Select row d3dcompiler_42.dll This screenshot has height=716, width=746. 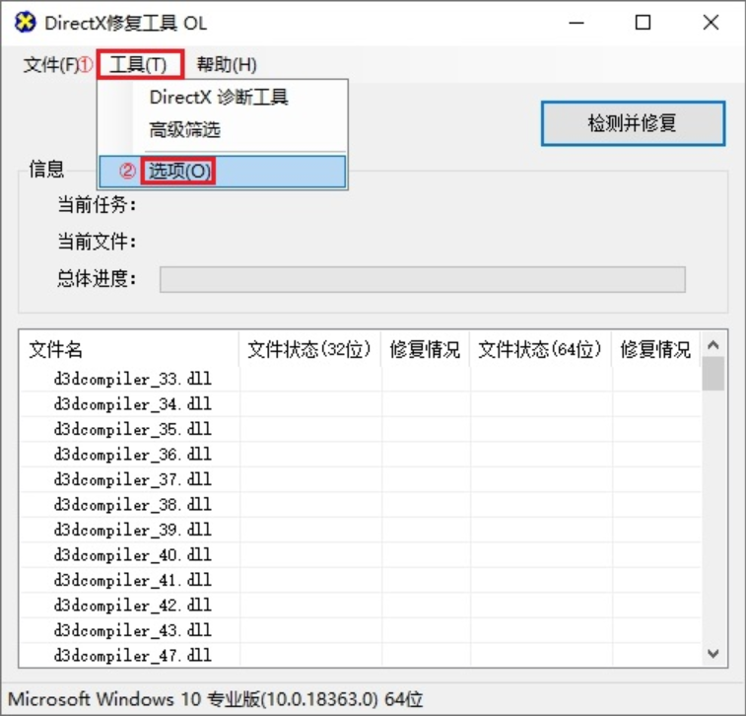(x=361, y=606)
